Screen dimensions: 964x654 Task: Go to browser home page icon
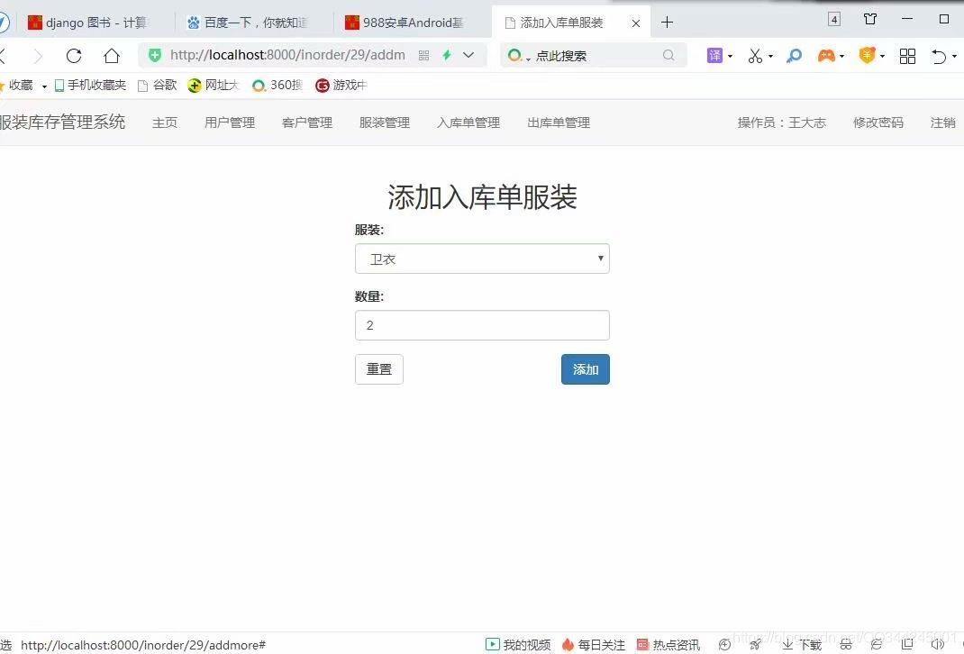tap(112, 55)
